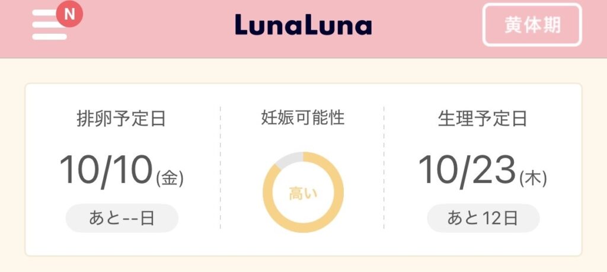This screenshot has height=272, width=607.
Task: Select the 生理予定日 heading
Action: pyautogui.click(x=483, y=119)
